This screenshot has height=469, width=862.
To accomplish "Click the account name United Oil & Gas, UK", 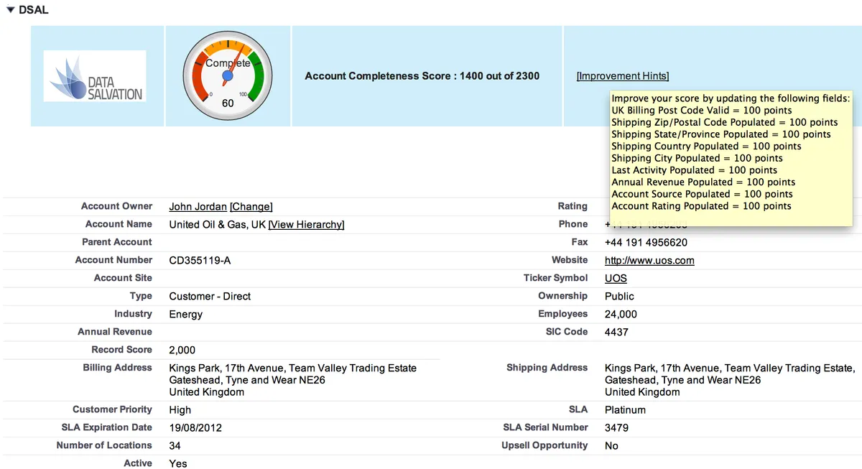I will 217,225.
